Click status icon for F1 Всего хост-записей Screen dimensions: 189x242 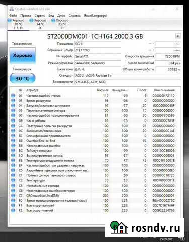(x=13, y=205)
